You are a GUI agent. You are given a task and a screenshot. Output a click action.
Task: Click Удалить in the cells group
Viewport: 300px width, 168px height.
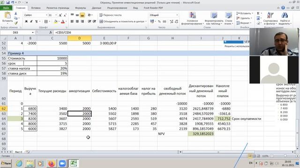[243, 18]
